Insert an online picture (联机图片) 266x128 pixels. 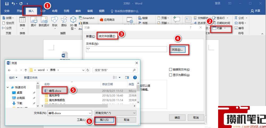coord(44,22)
